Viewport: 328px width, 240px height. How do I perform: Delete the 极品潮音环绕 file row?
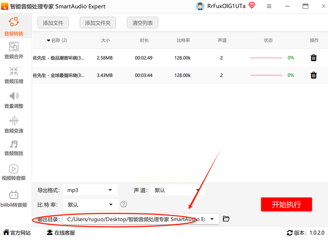pos(313,57)
